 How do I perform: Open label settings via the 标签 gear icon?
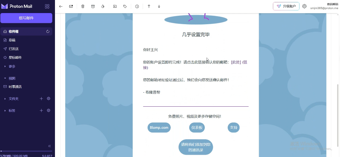(x=49, y=110)
